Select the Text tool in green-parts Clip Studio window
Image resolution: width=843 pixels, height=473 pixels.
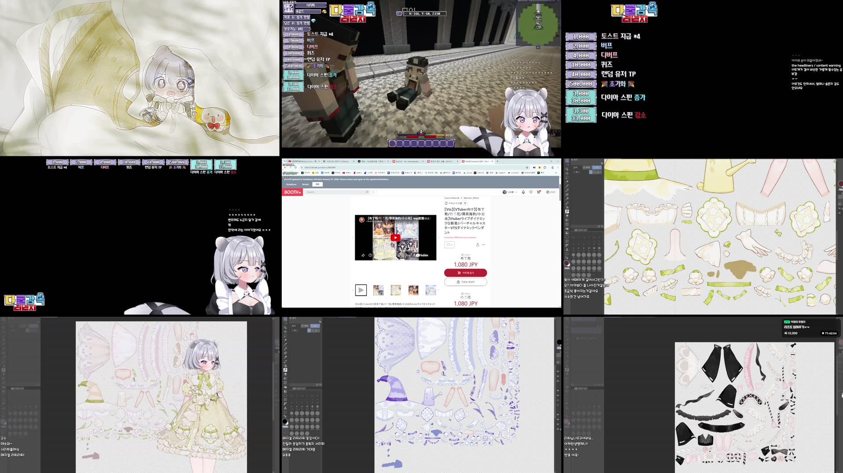[567, 249]
